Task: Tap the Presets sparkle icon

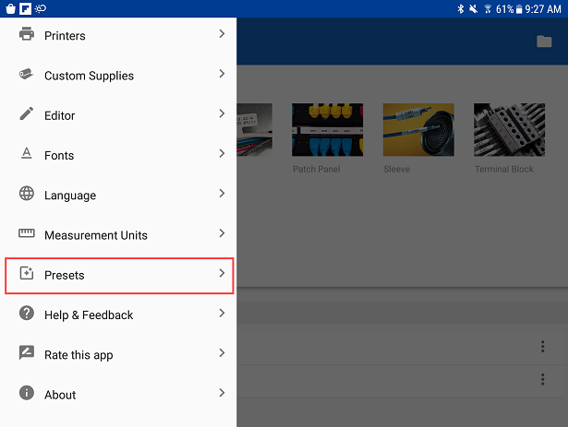Action: [26, 275]
